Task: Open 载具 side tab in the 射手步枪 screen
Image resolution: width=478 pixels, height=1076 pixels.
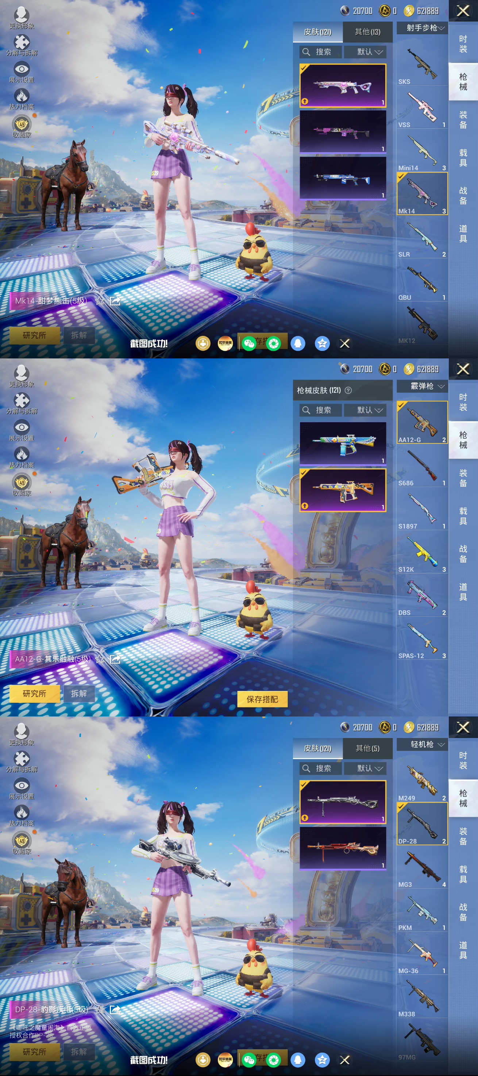Action: (463, 158)
